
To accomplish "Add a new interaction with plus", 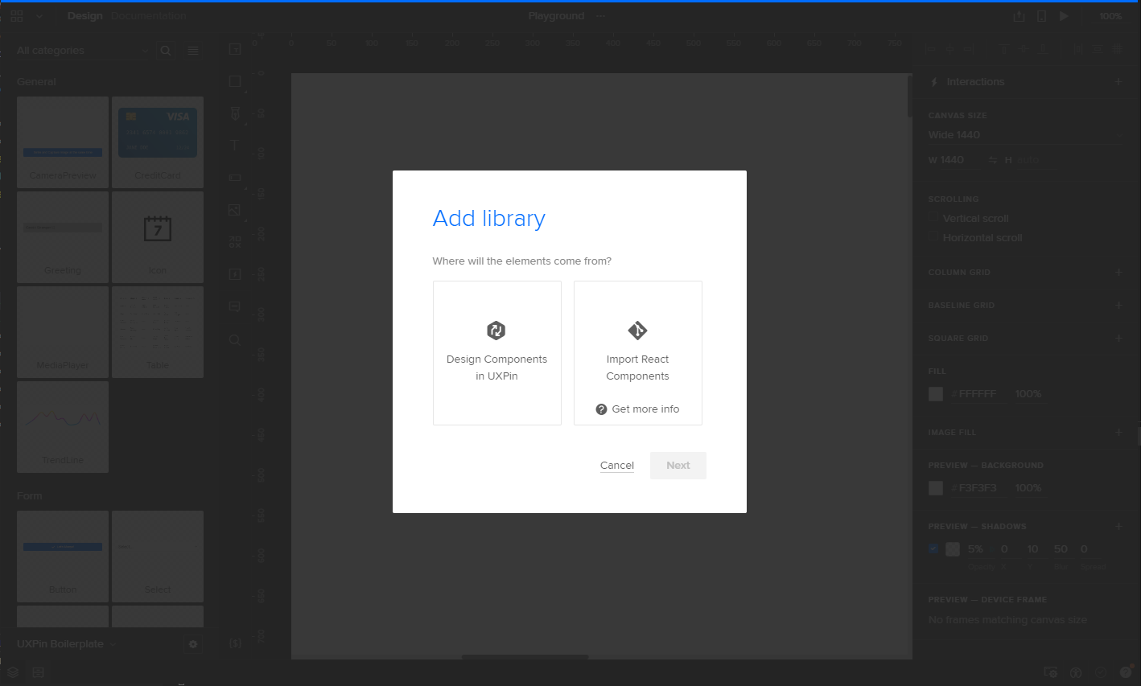I will point(1118,82).
